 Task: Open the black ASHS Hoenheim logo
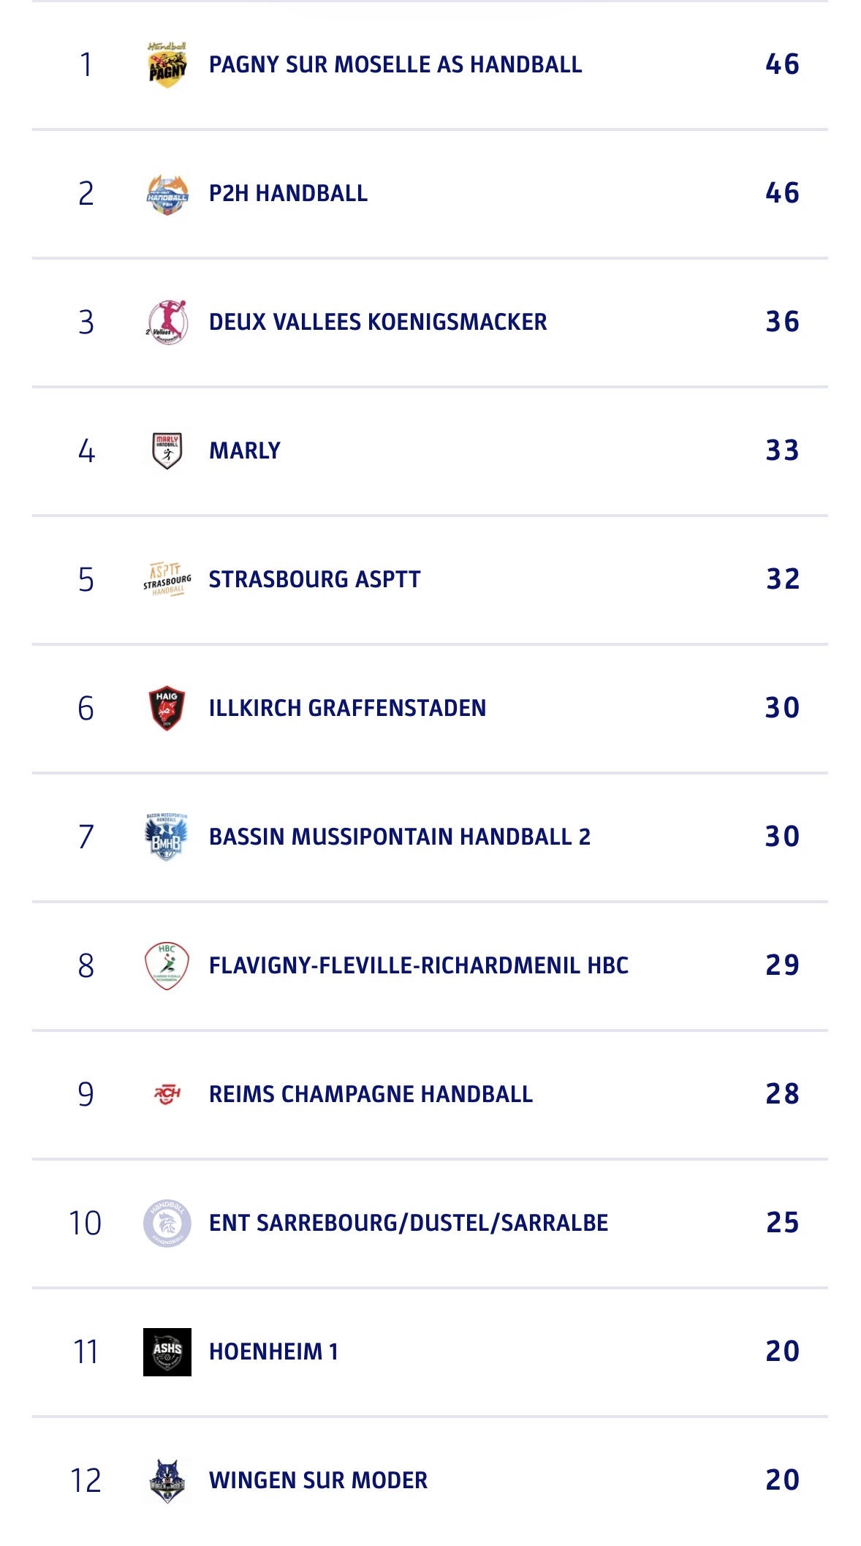(167, 1351)
